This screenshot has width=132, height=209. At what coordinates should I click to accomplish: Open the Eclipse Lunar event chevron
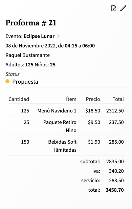point(59,36)
